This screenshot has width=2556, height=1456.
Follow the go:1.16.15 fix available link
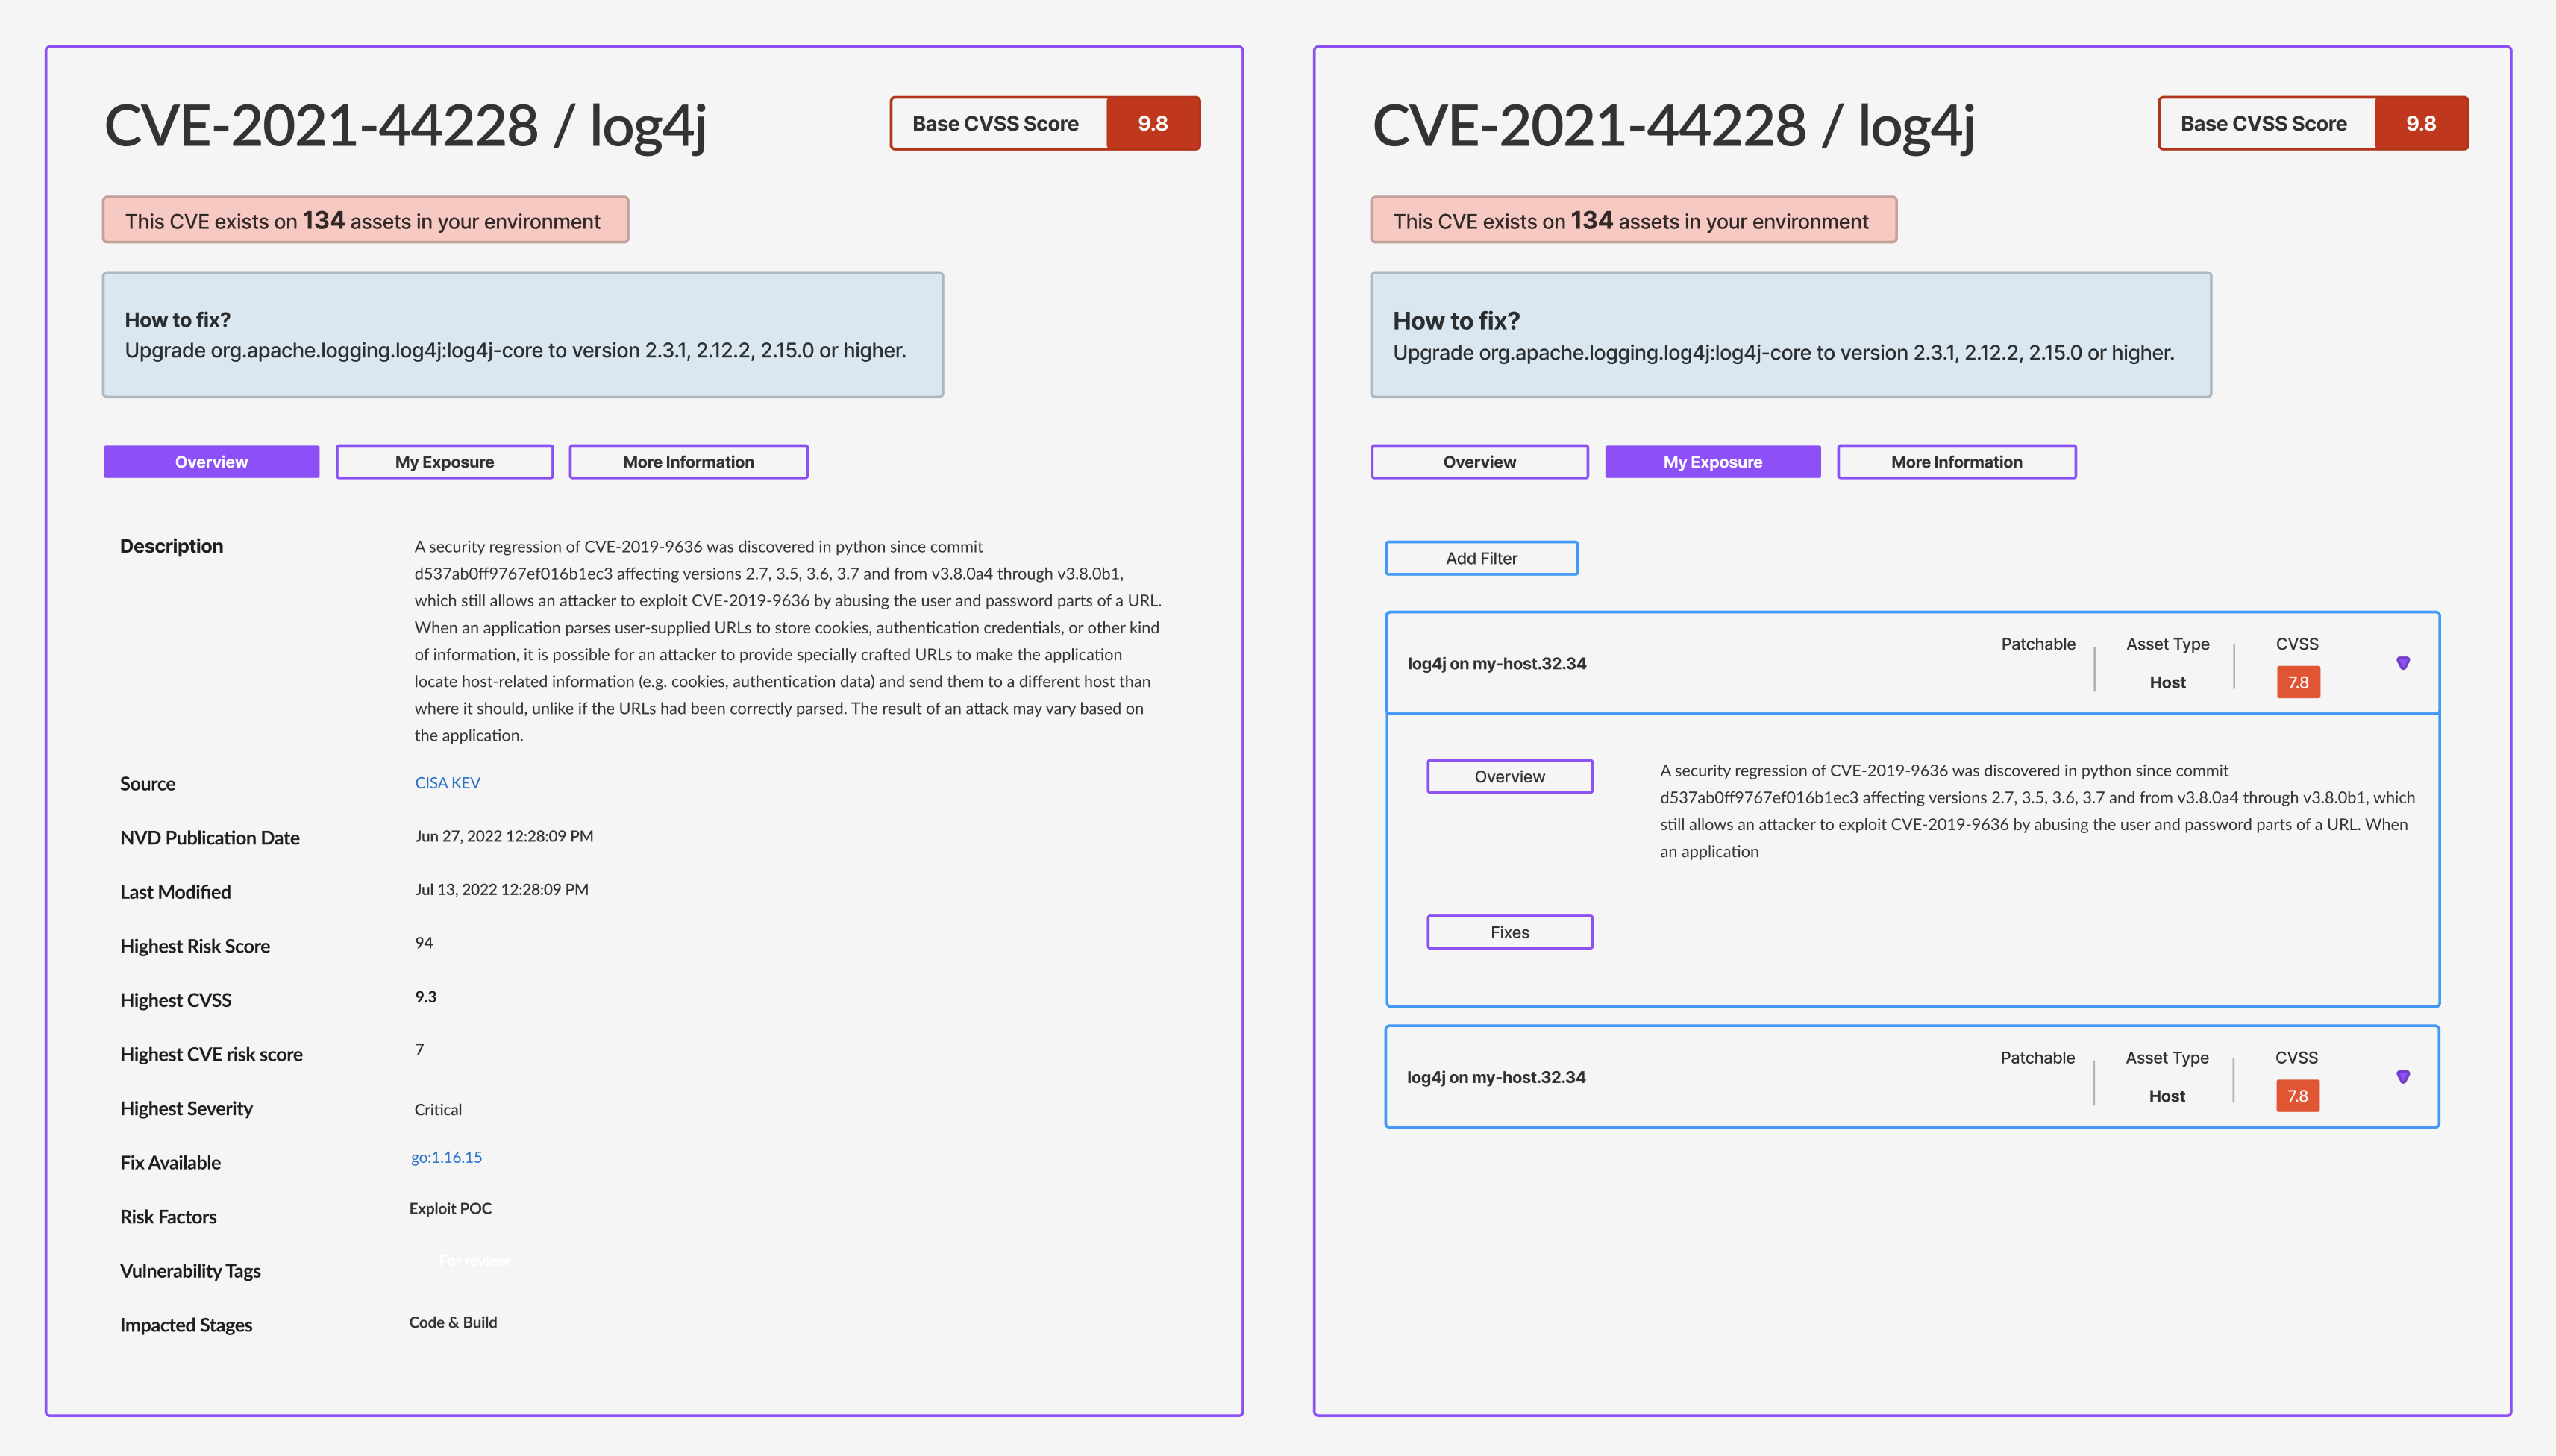click(x=446, y=1157)
